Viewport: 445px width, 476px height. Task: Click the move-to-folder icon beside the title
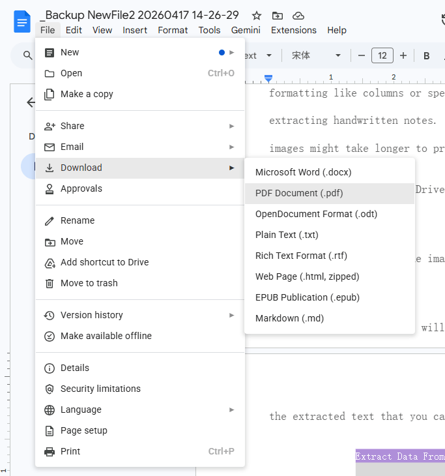pyautogui.click(x=278, y=16)
